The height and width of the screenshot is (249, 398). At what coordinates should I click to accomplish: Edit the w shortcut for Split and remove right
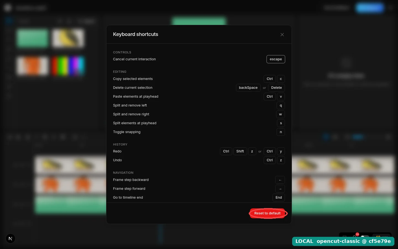pyautogui.click(x=281, y=114)
